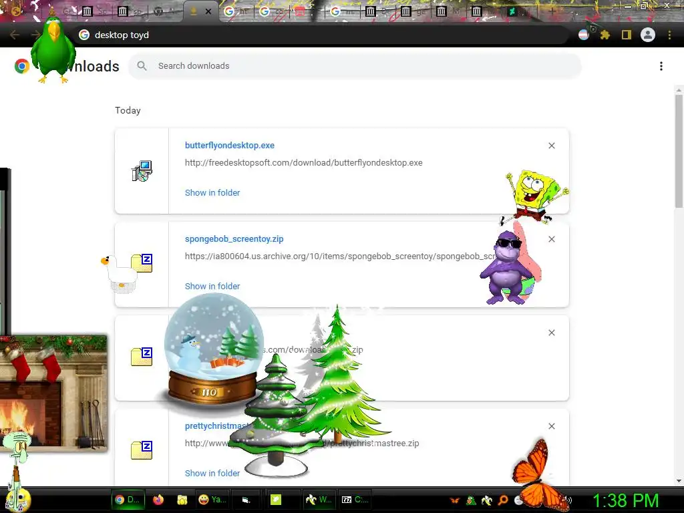Remove butterflyondesktop.exe from the list
Screen dimensions: 684x513
pyautogui.click(x=552, y=146)
